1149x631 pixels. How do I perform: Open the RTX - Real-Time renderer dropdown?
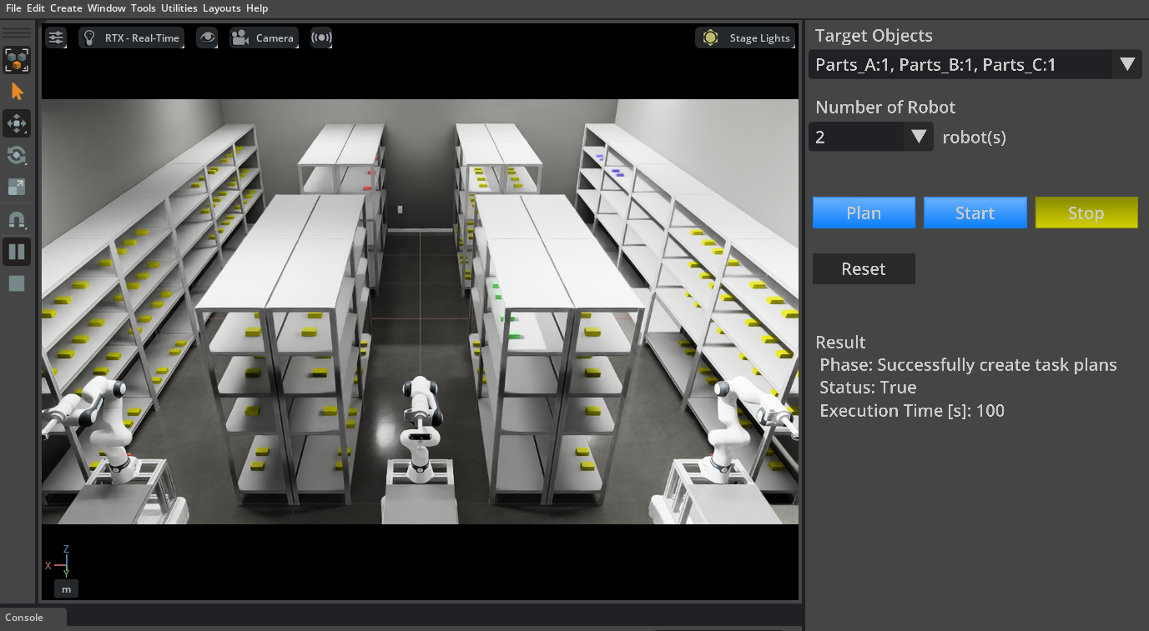pos(132,38)
